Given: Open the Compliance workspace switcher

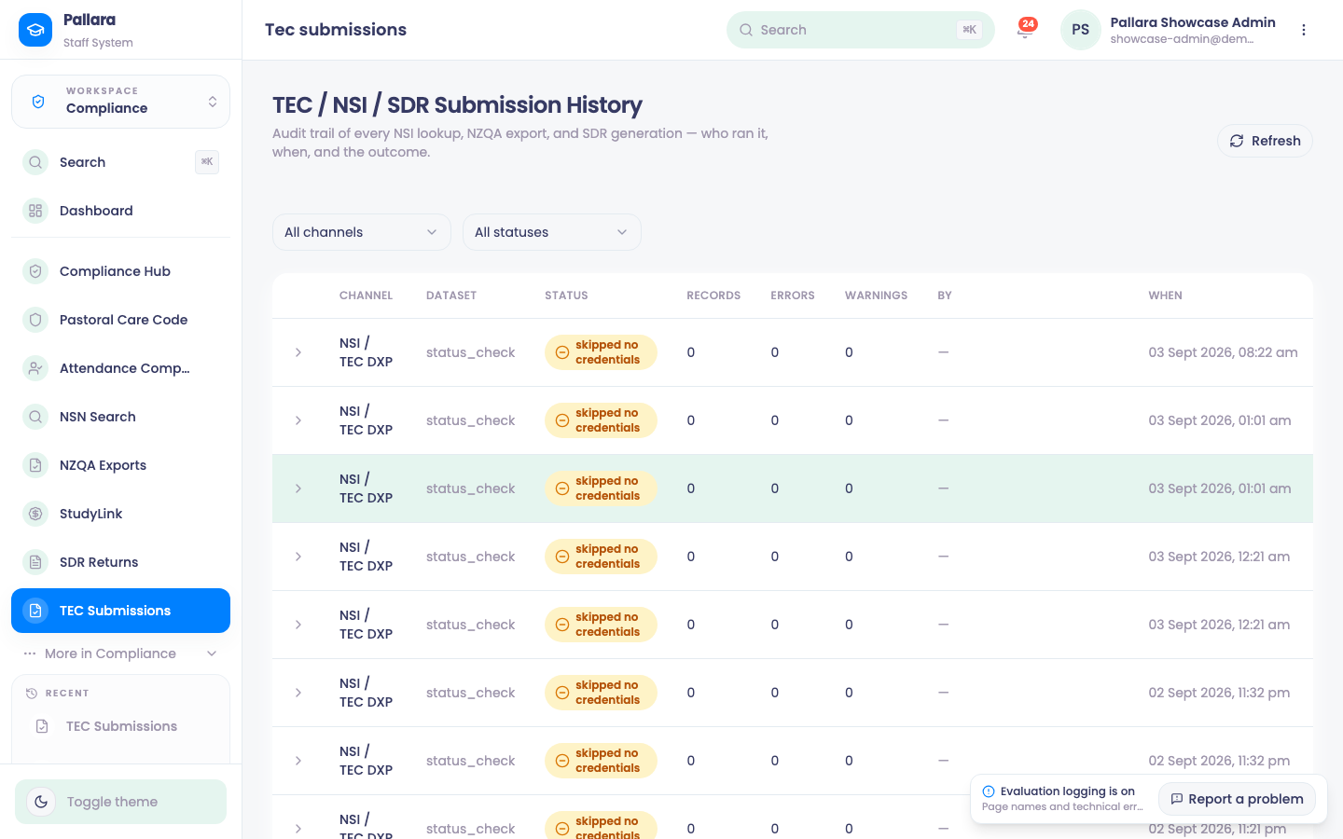Looking at the screenshot, I should point(120,102).
